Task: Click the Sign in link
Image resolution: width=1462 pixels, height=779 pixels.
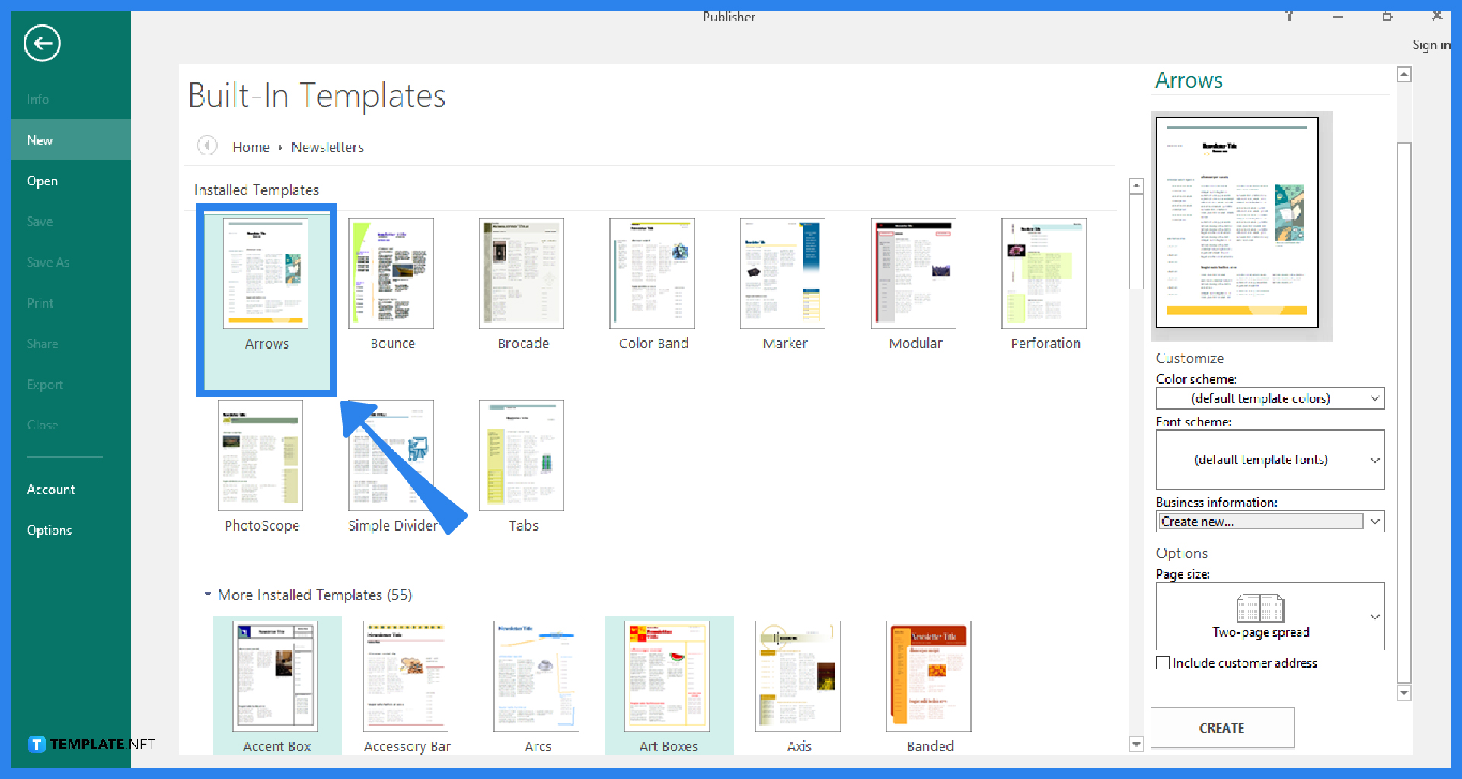Action: pos(1431,45)
